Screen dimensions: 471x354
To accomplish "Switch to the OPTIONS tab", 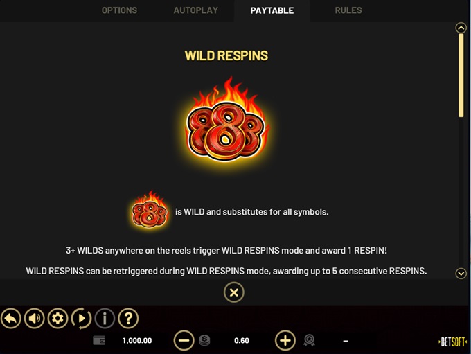I will tap(119, 10).
